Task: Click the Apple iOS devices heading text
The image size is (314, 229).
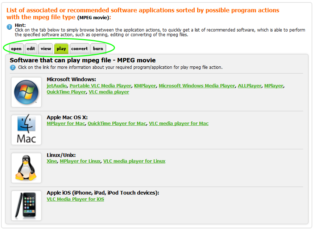Action: pyautogui.click(x=103, y=192)
